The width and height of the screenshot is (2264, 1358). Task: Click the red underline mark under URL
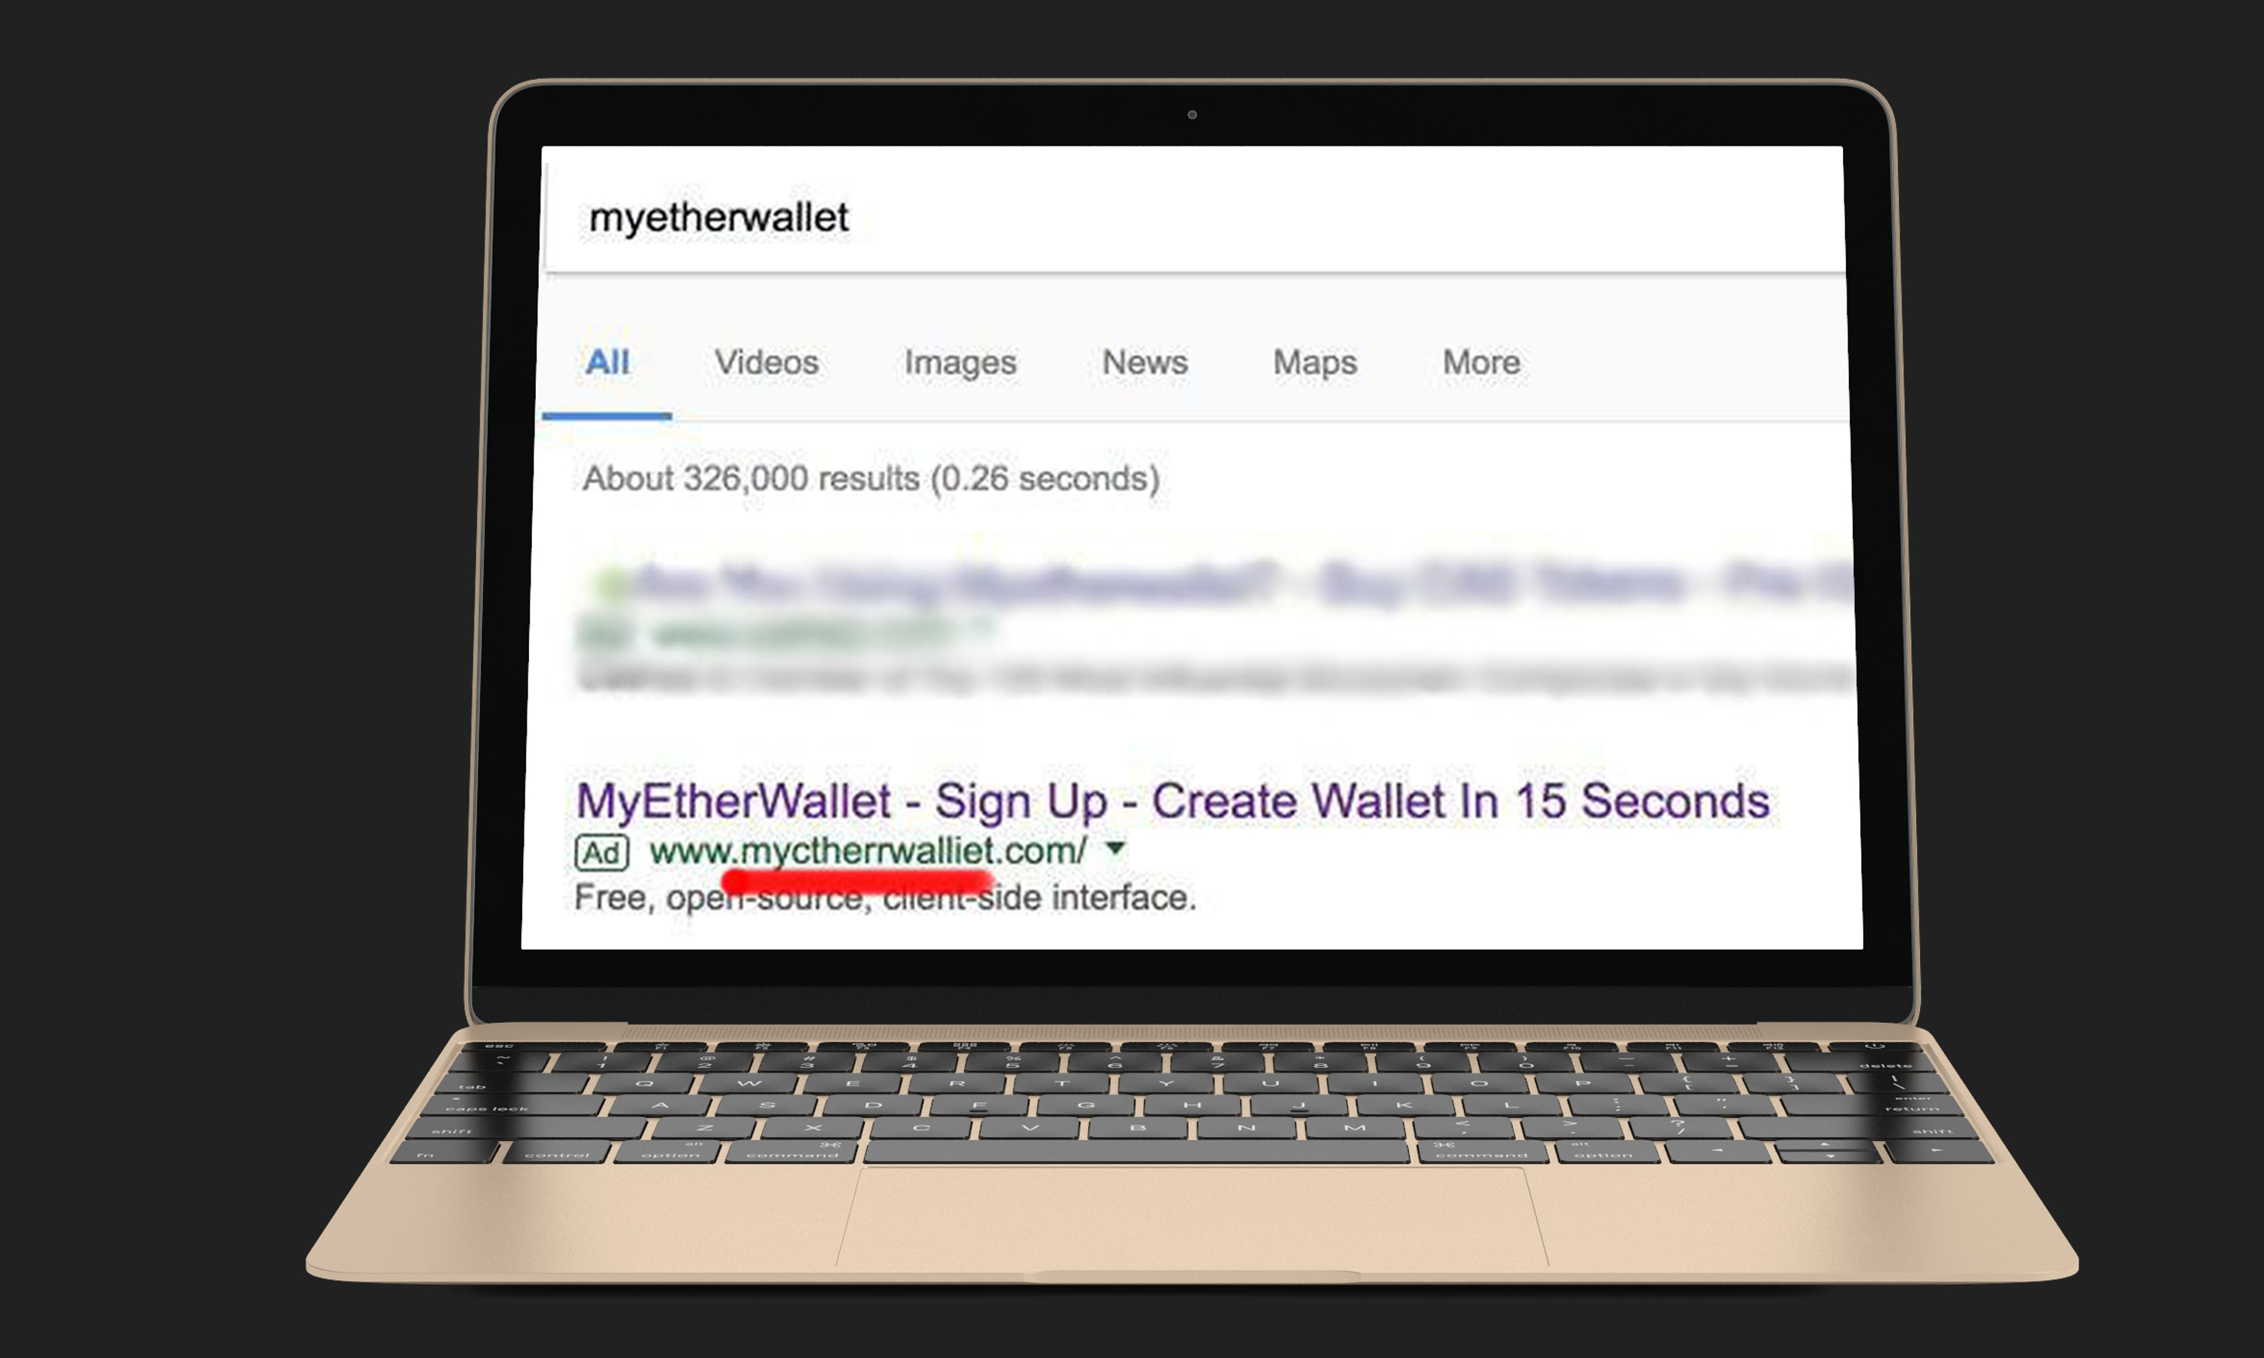pyautogui.click(x=857, y=881)
